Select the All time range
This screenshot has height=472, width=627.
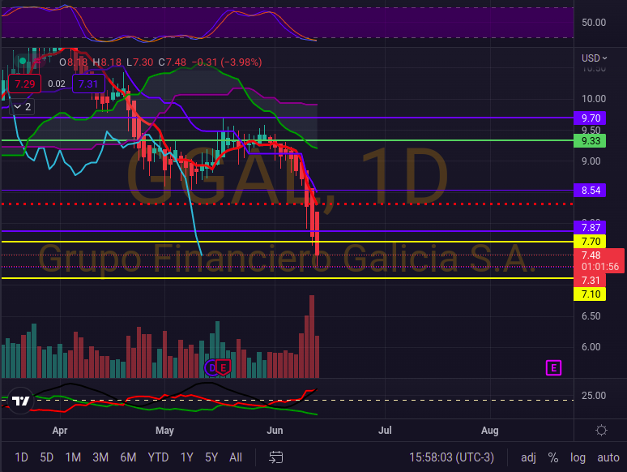pyautogui.click(x=236, y=457)
